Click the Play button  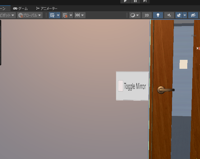125,1
